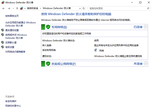The image size is (153, 111).
Task: Click the green shield icon for 专用网络
Action: pyautogui.click(x=48, y=27)
